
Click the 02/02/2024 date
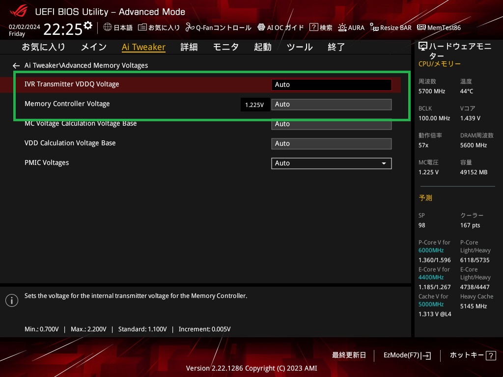pyautogui.click(x=25, y=27)
